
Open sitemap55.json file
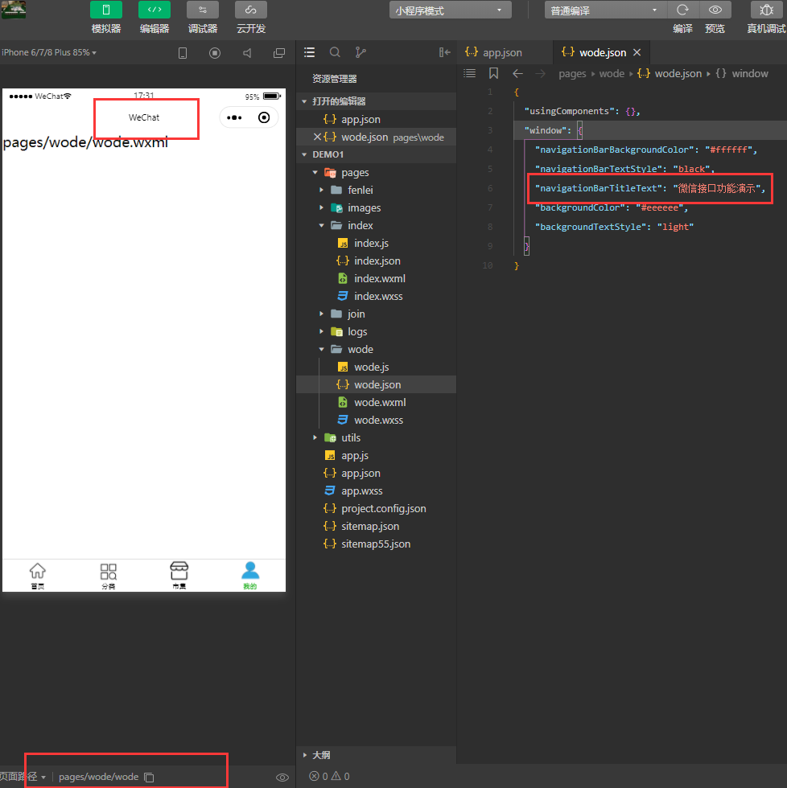point(376,544)
